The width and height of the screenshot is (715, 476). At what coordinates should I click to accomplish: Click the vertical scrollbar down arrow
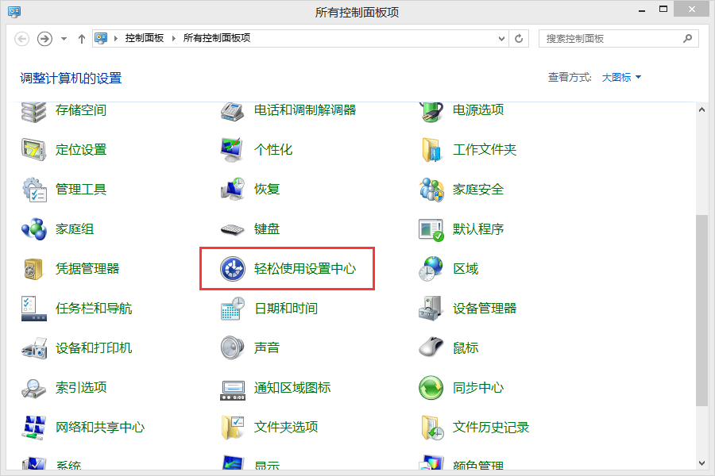click(x=701, y=462)
